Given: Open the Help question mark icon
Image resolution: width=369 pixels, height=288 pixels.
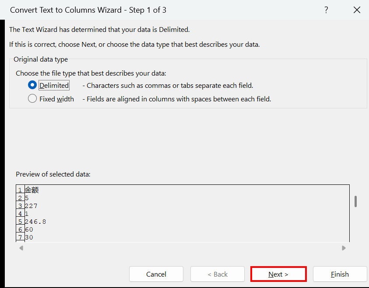Looking at the screenshot, I should coord(326,10).
